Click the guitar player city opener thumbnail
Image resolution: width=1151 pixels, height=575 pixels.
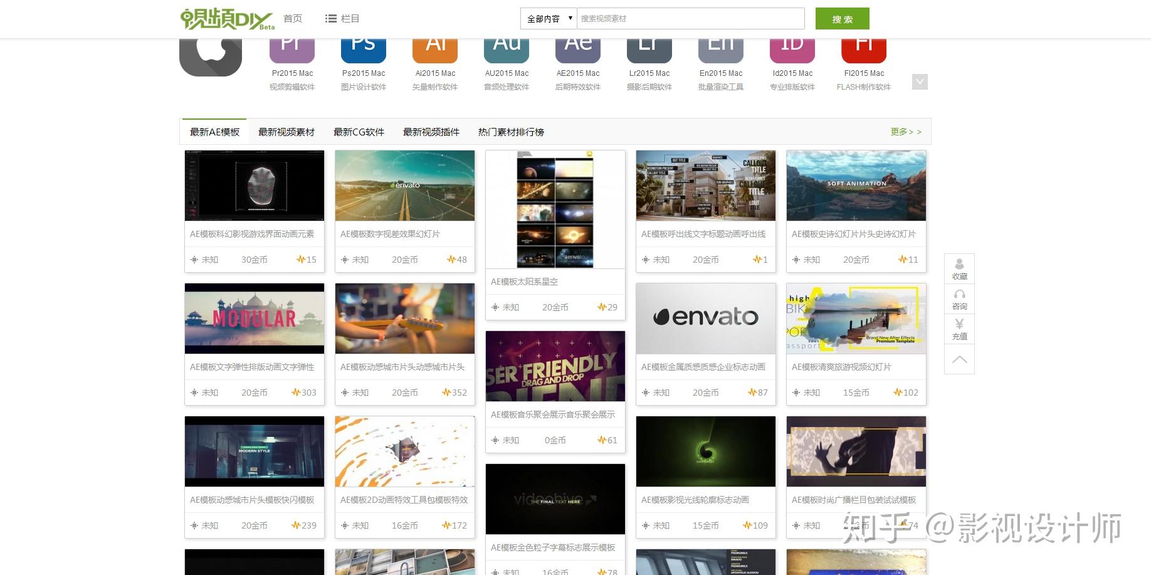pyautogui.click(x=405, y=319)
